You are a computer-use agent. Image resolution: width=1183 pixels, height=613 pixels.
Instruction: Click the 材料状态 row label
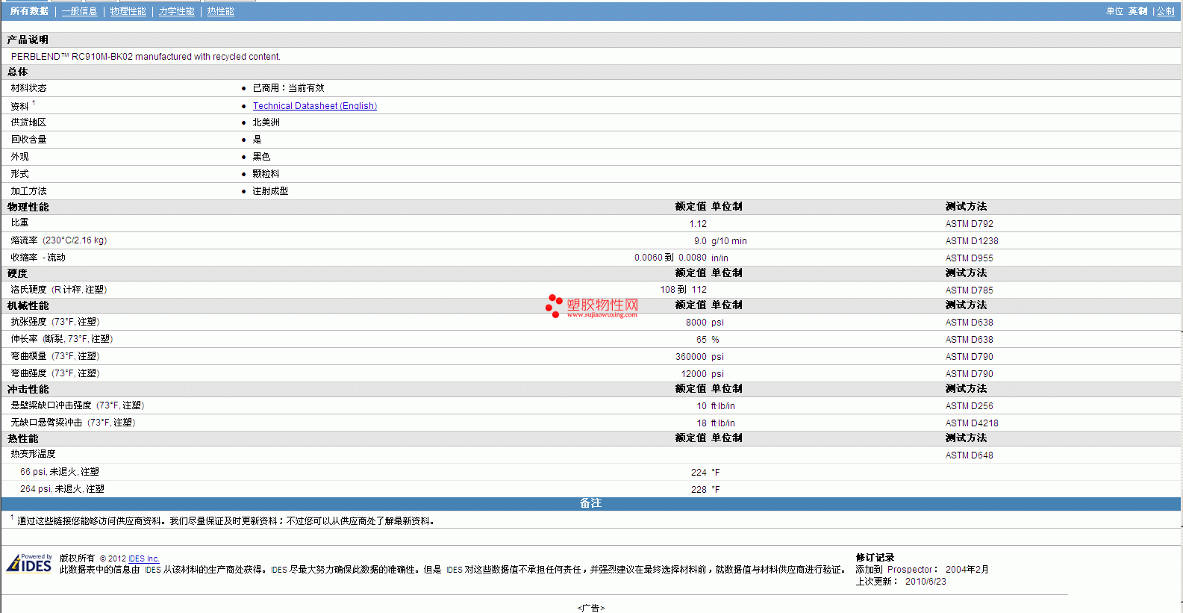coord(28,88)
